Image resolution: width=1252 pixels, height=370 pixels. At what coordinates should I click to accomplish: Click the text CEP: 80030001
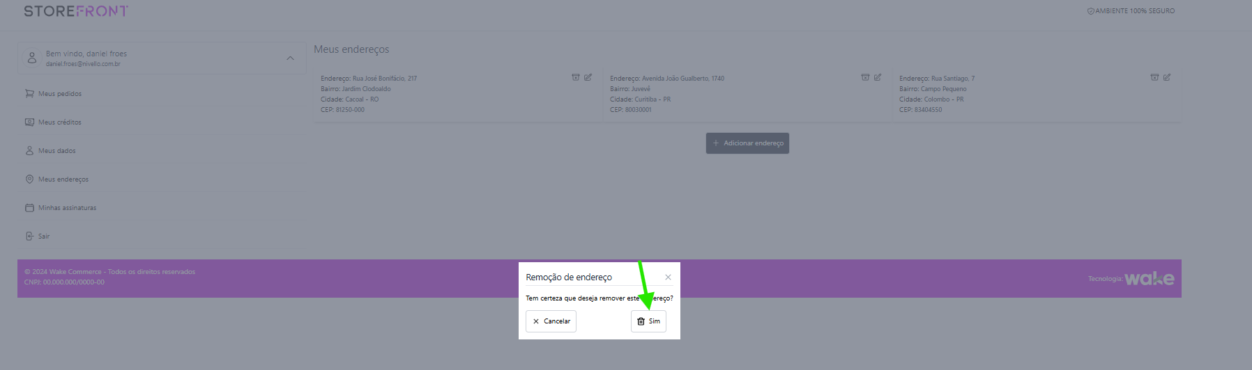click(631, 110)
